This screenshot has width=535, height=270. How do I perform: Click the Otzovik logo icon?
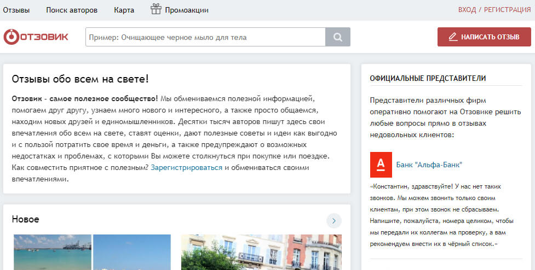click(11, 37)
